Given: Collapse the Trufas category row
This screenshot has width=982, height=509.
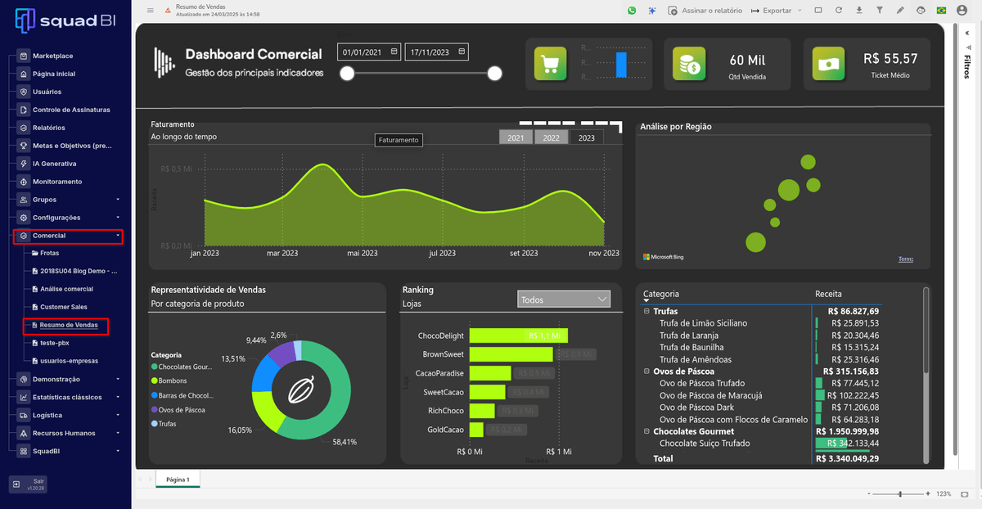Looking at the screenshot, I should click(646, 311).
